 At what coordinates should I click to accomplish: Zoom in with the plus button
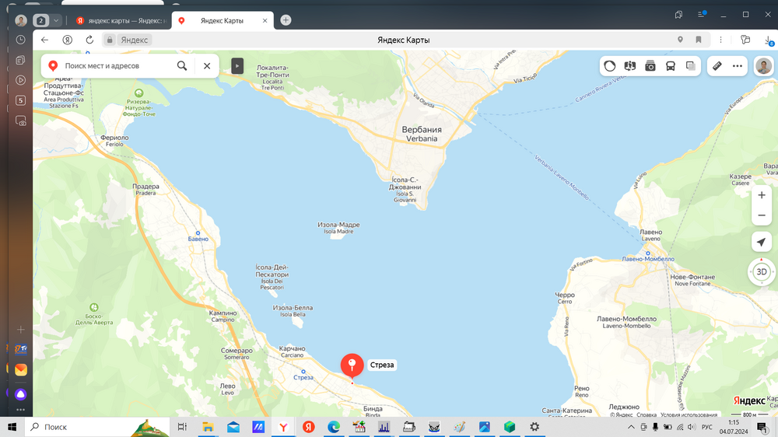[x=762, y=195]
